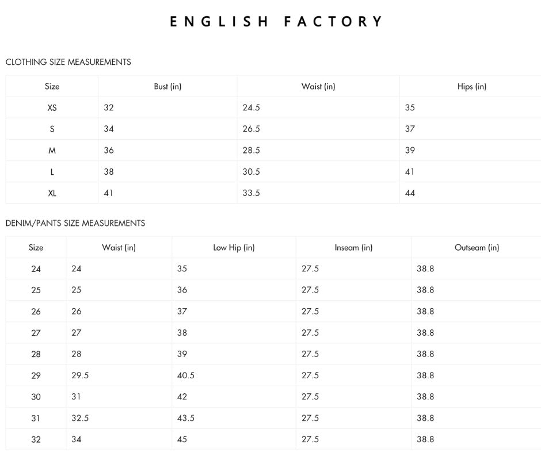541x453 pixels.
Task: Click the waist value 32.5 cell
Action: 80,418
